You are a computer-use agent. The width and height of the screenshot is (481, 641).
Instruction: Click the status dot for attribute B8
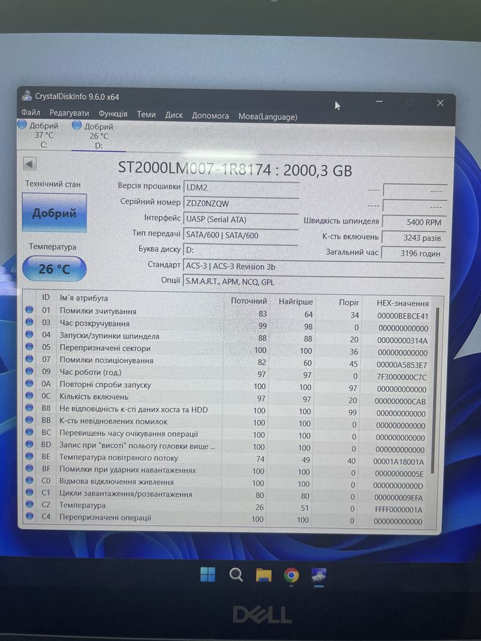tap(29, 408)
